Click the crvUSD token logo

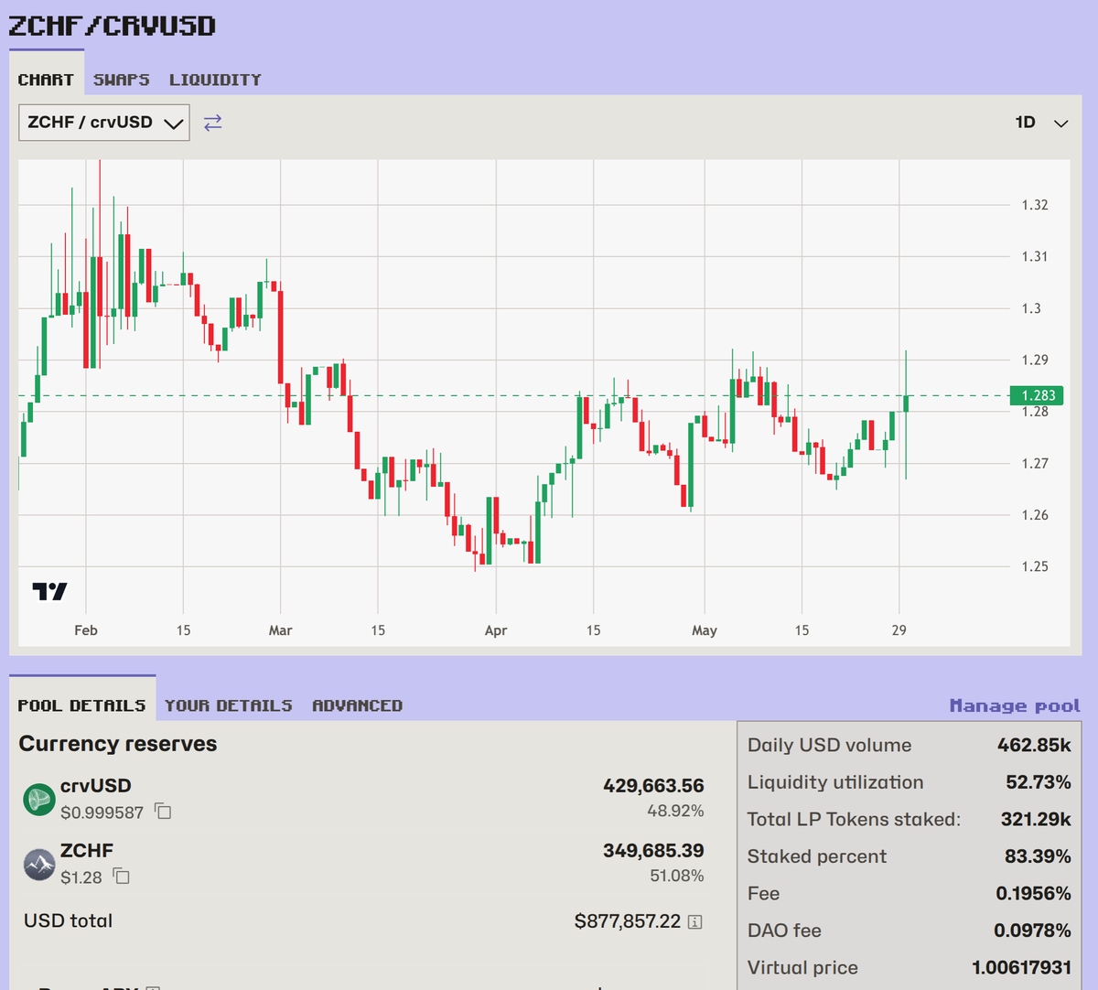[x=39, y=799]
